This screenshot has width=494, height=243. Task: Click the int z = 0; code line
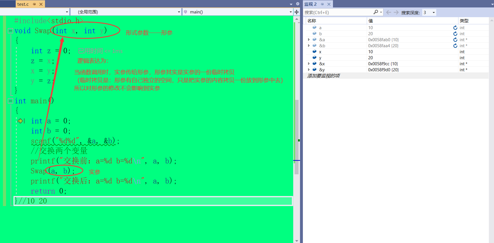[51, 51]
